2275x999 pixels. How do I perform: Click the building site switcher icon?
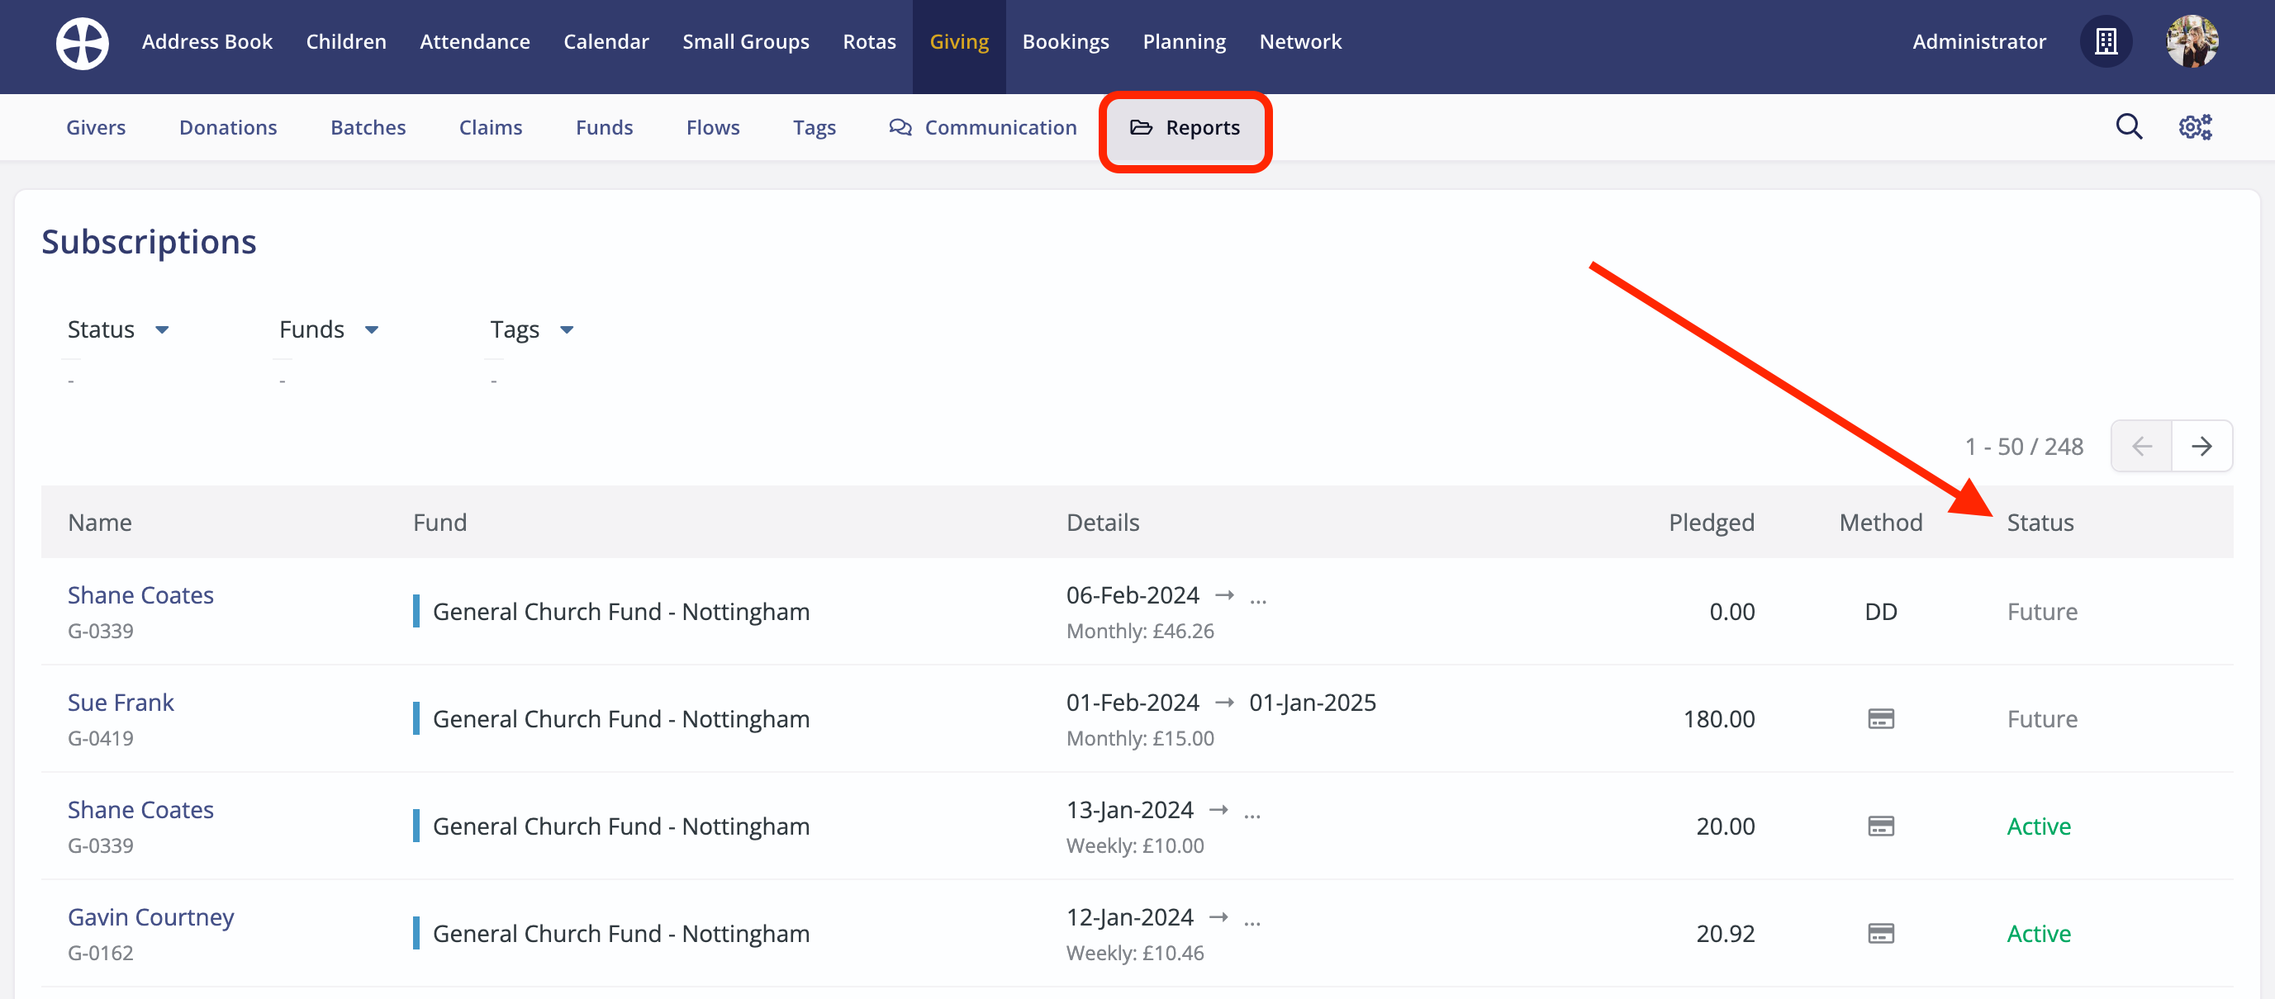pos(2106,41)
